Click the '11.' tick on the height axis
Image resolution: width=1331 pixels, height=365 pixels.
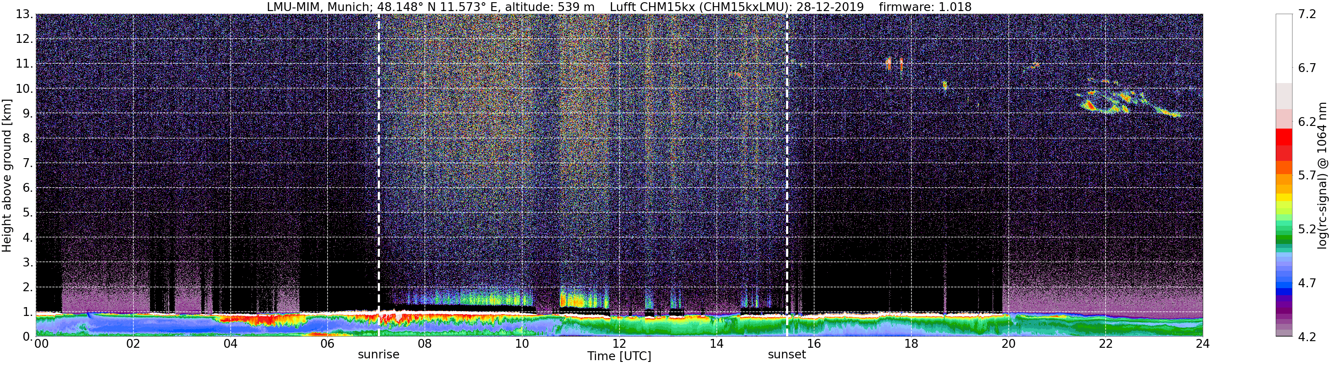(x=24, y=64)
